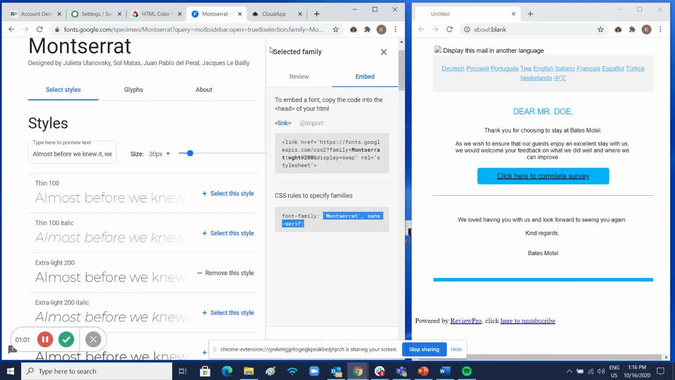Switch to the About tab
The height and width of the screenshot is (380, 675).
tap(204, 90)
